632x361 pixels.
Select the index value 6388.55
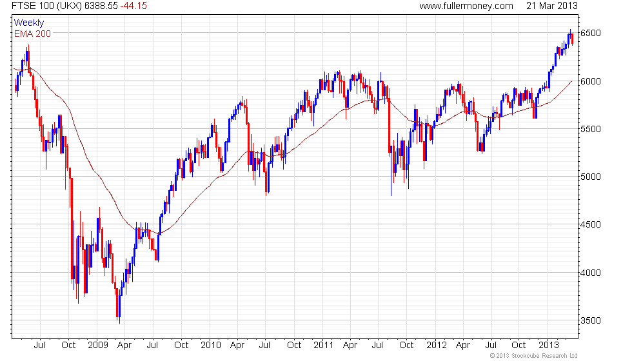pyautogui.click(x=101, y=6)
